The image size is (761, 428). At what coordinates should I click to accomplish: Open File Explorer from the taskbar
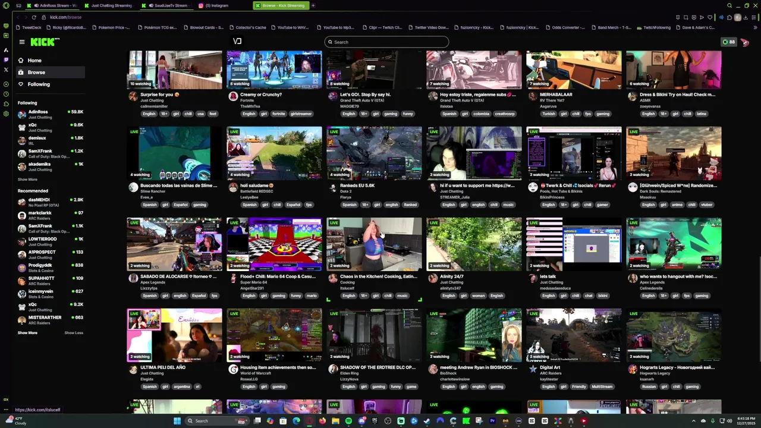[335, 421]
